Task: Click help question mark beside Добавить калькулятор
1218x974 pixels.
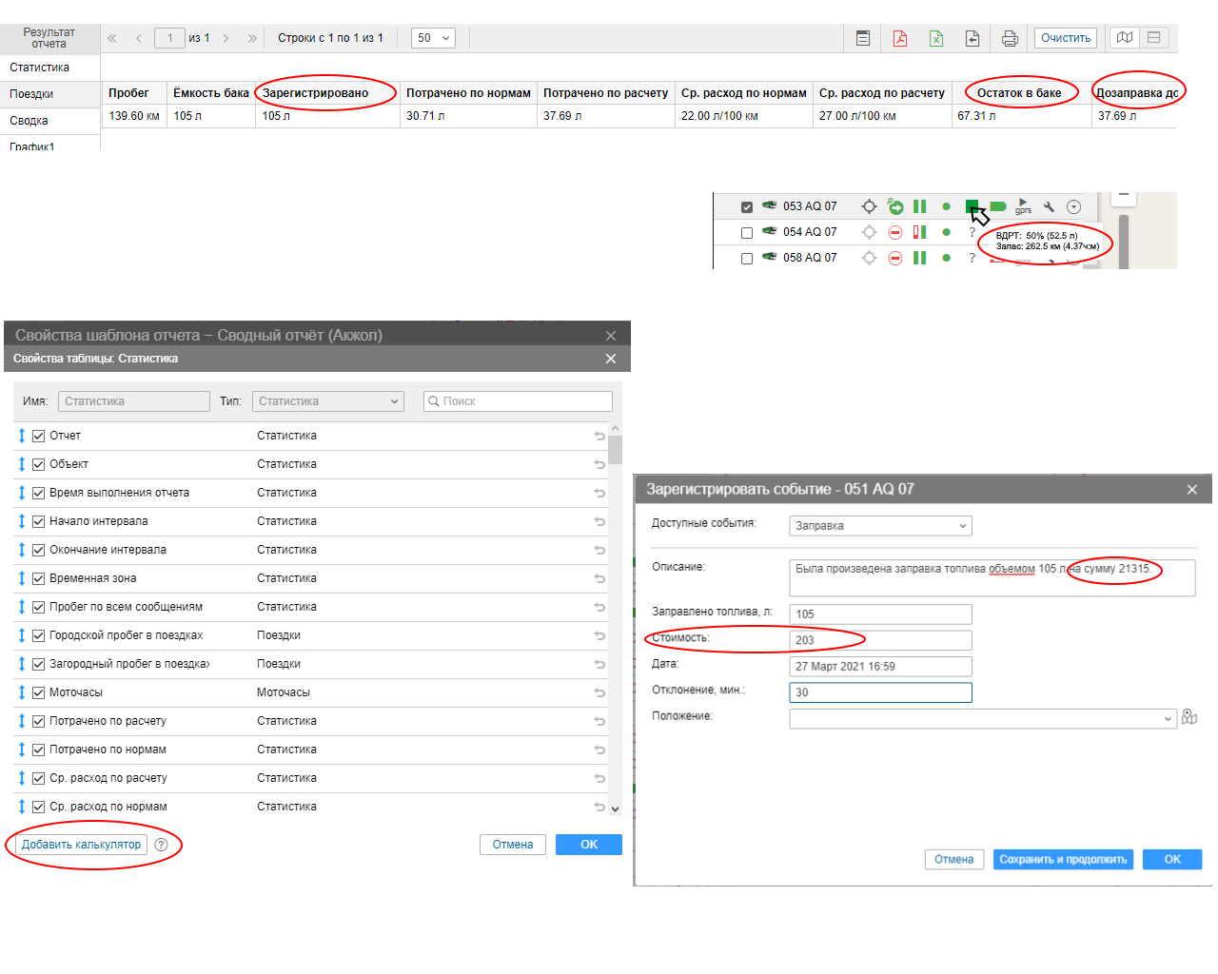Action: pyautogui.click(x=162, y=845)
